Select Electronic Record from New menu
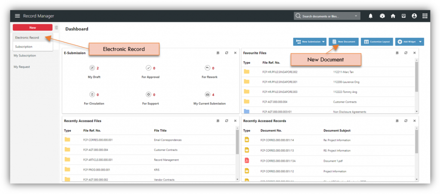This screenshot has height=194, width=440. (x=27, y=38)
